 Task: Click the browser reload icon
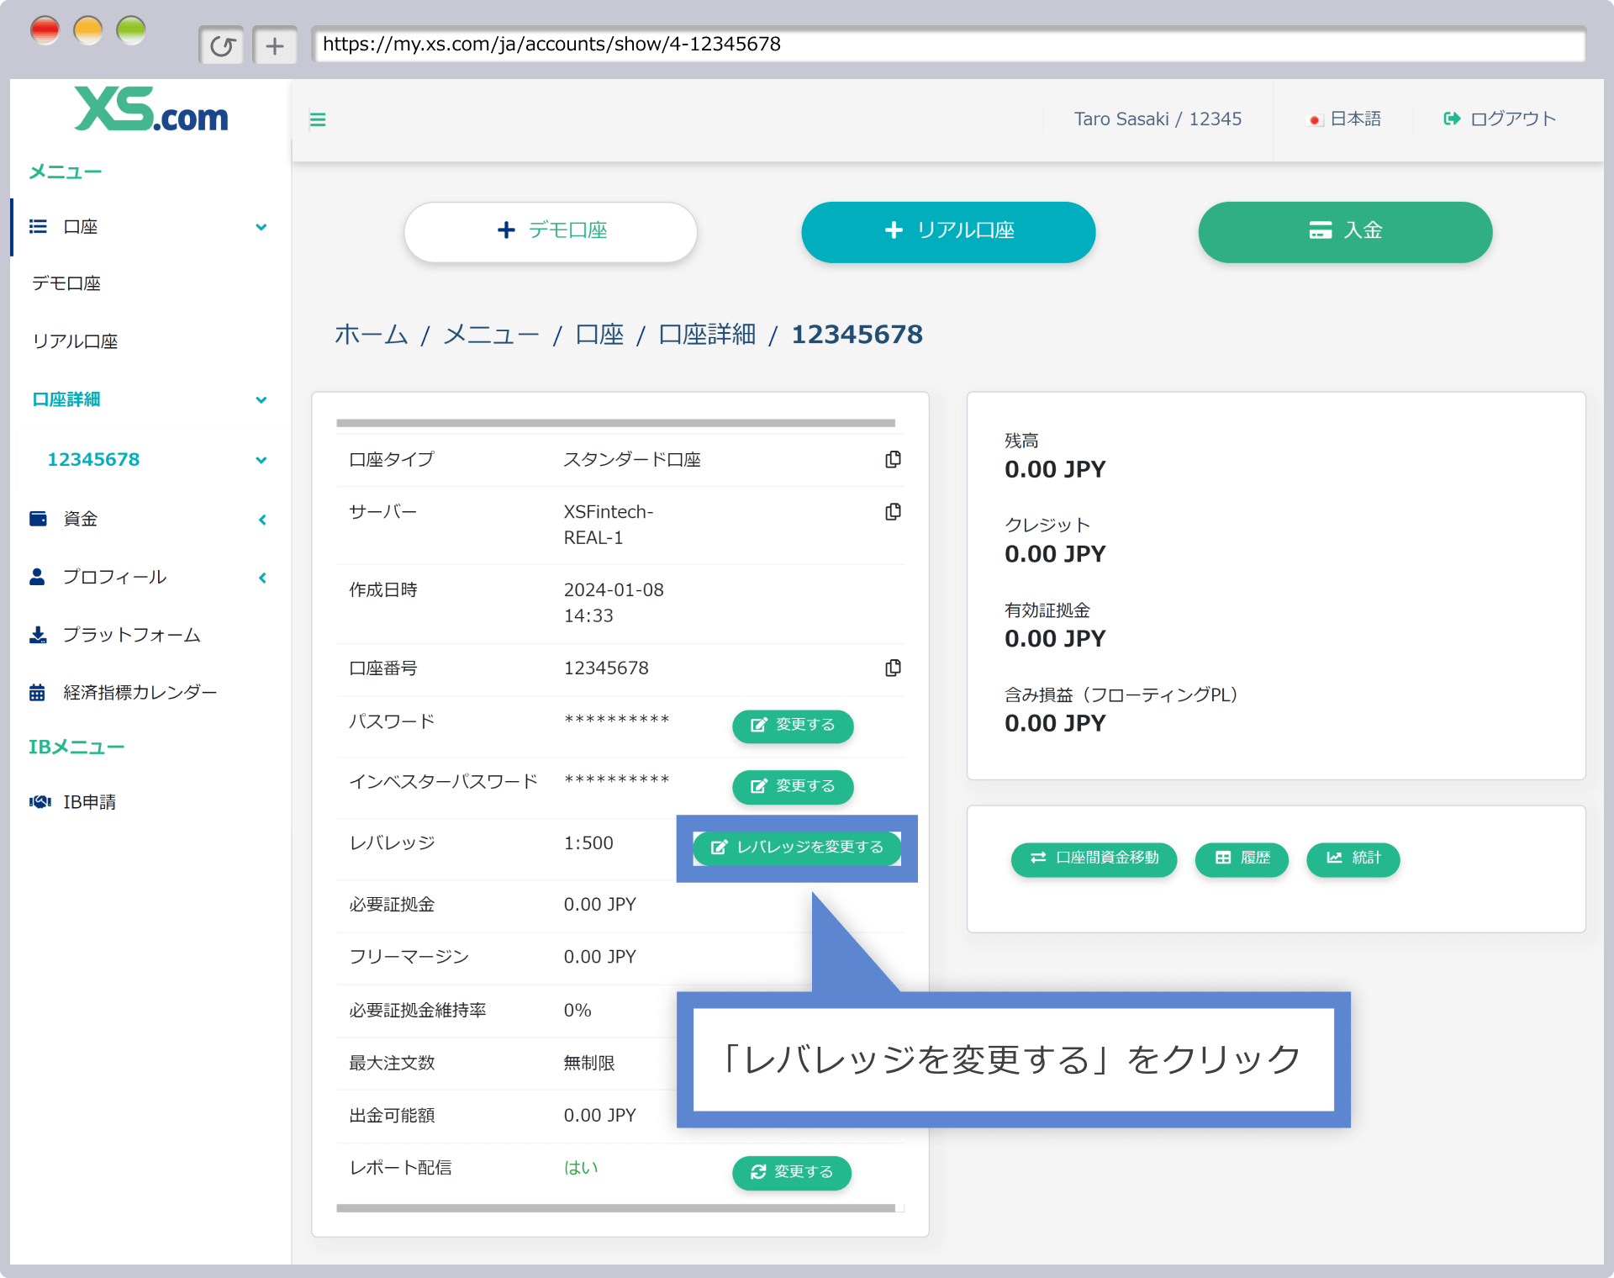pyautogui.click(x=222, y=45)
